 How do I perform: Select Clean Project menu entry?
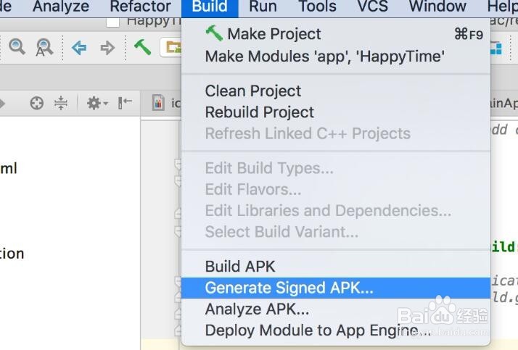coord(336,91)
